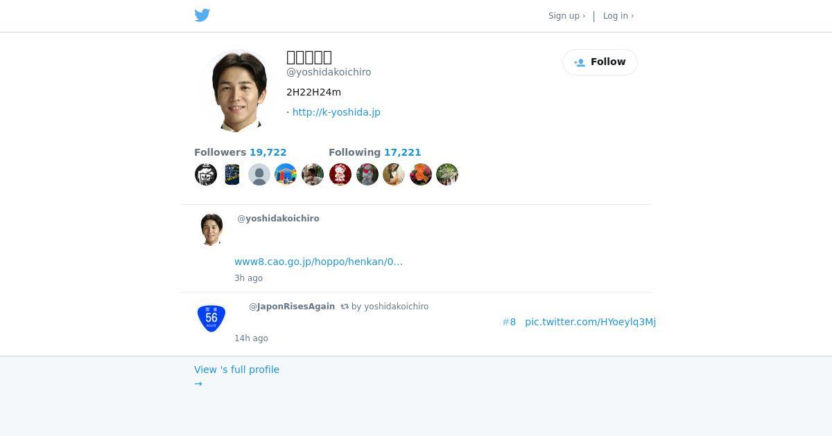The width and height of the screenshot is (832, 436).
Task: Open the green plants and house avatar
Action: click(447, 174)
